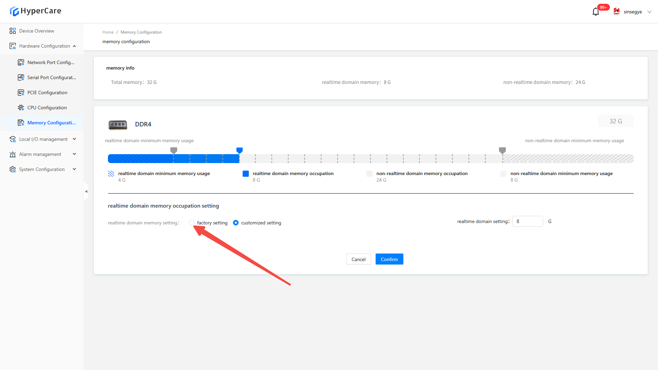Click the sidebar collapse arrow handle
The width and height of the screenshot is (658, 370).
[86, 191]
